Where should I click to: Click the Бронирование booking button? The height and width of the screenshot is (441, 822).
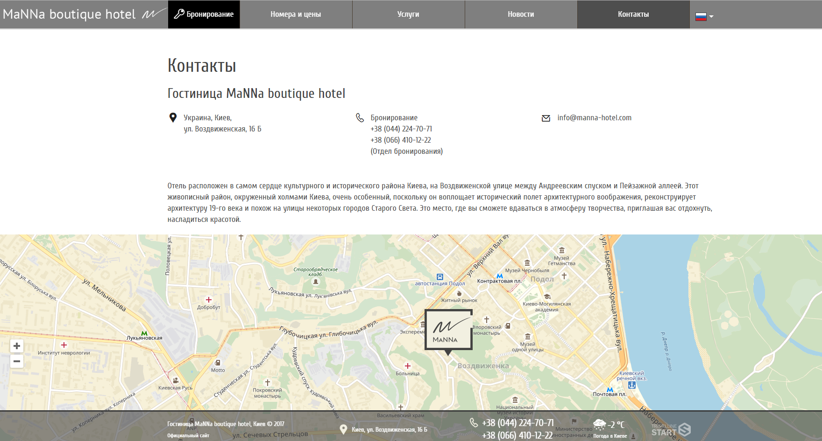point(204,14)
